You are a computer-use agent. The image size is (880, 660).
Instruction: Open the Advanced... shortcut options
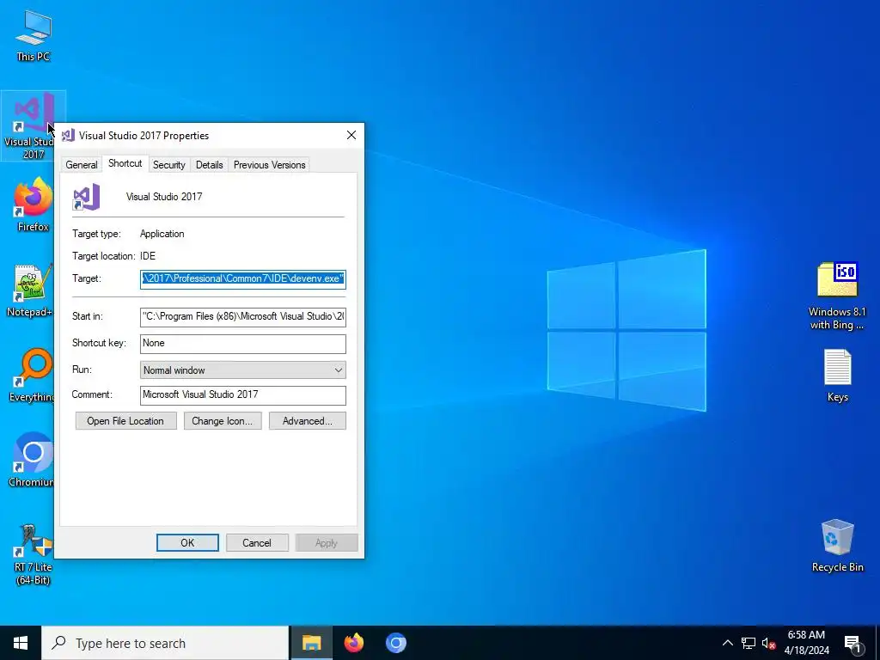pyautogui.click(x=308, y=421)
